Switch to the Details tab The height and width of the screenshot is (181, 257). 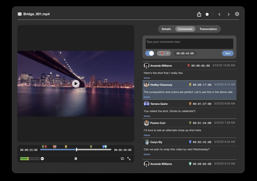pyautogui.click(x=166, y=29)
